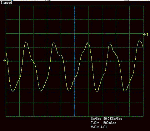The height and width of the screenshot is (131, 150).
Task: Click the rightmost positive peak of the waveform
Action: tap(140, 40)
